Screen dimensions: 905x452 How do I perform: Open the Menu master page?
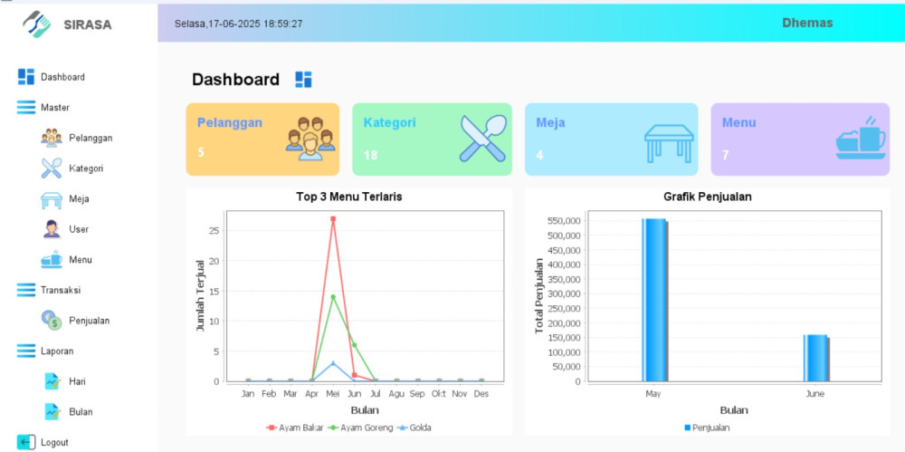point(81,260)
